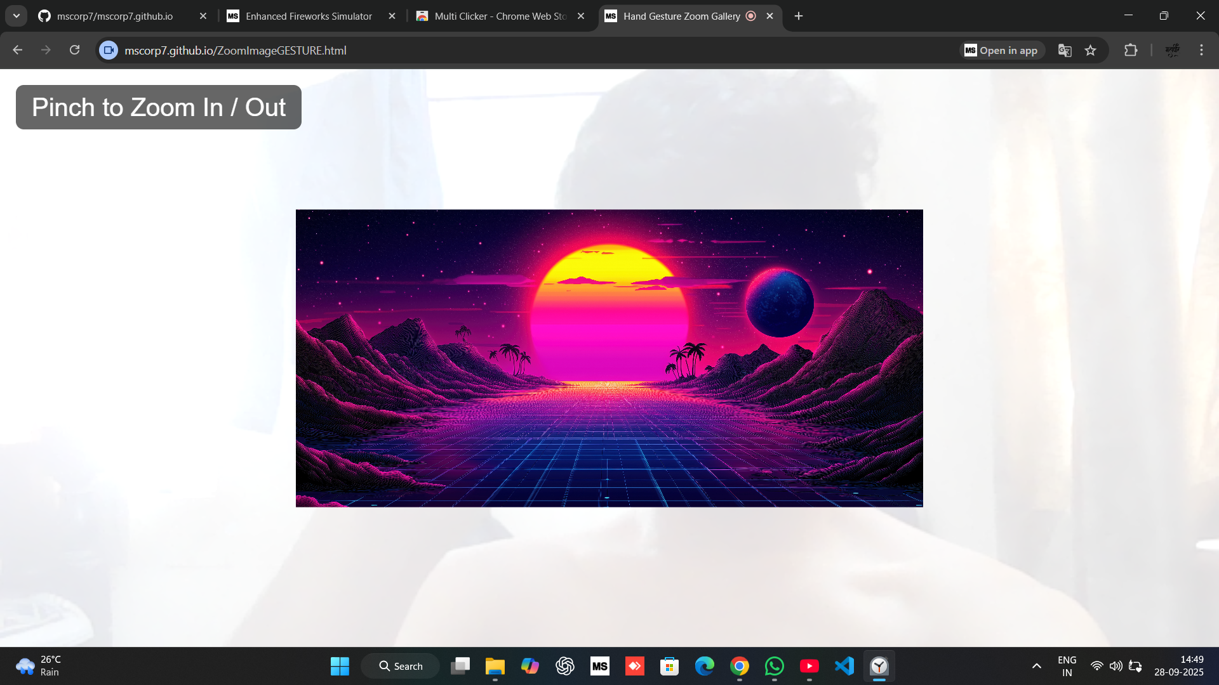Image resolution: width=1219 pixels, height=685 pixels.
Task: Click the Pinch to Zoom In / Out label
Action: pos(159,107)
